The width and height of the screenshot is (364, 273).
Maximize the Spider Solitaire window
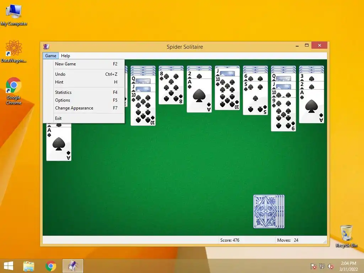307,45
